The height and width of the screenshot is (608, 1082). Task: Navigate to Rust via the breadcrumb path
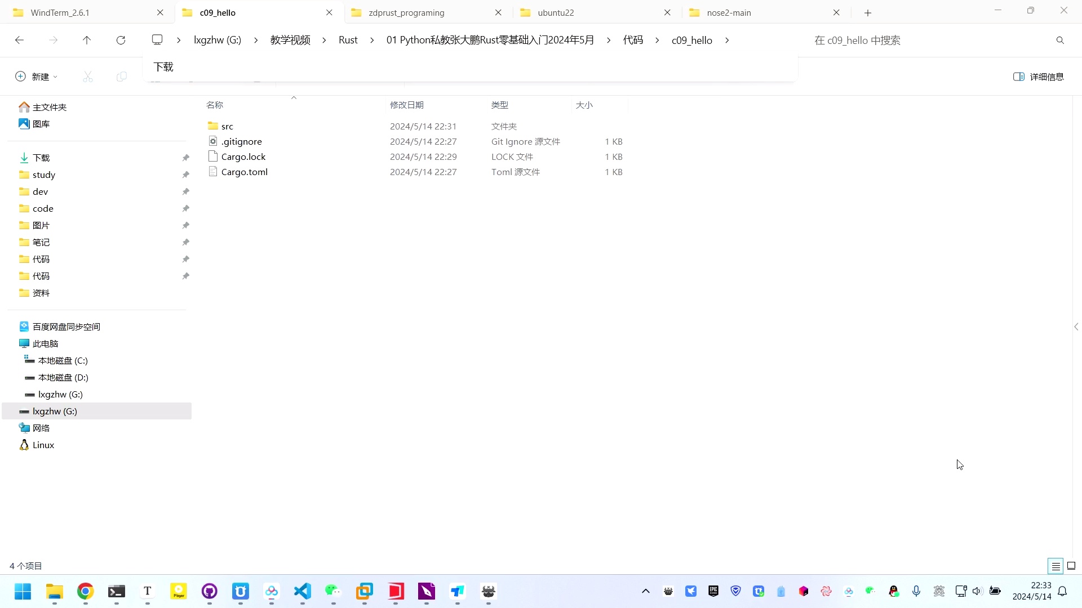(348, 40)
